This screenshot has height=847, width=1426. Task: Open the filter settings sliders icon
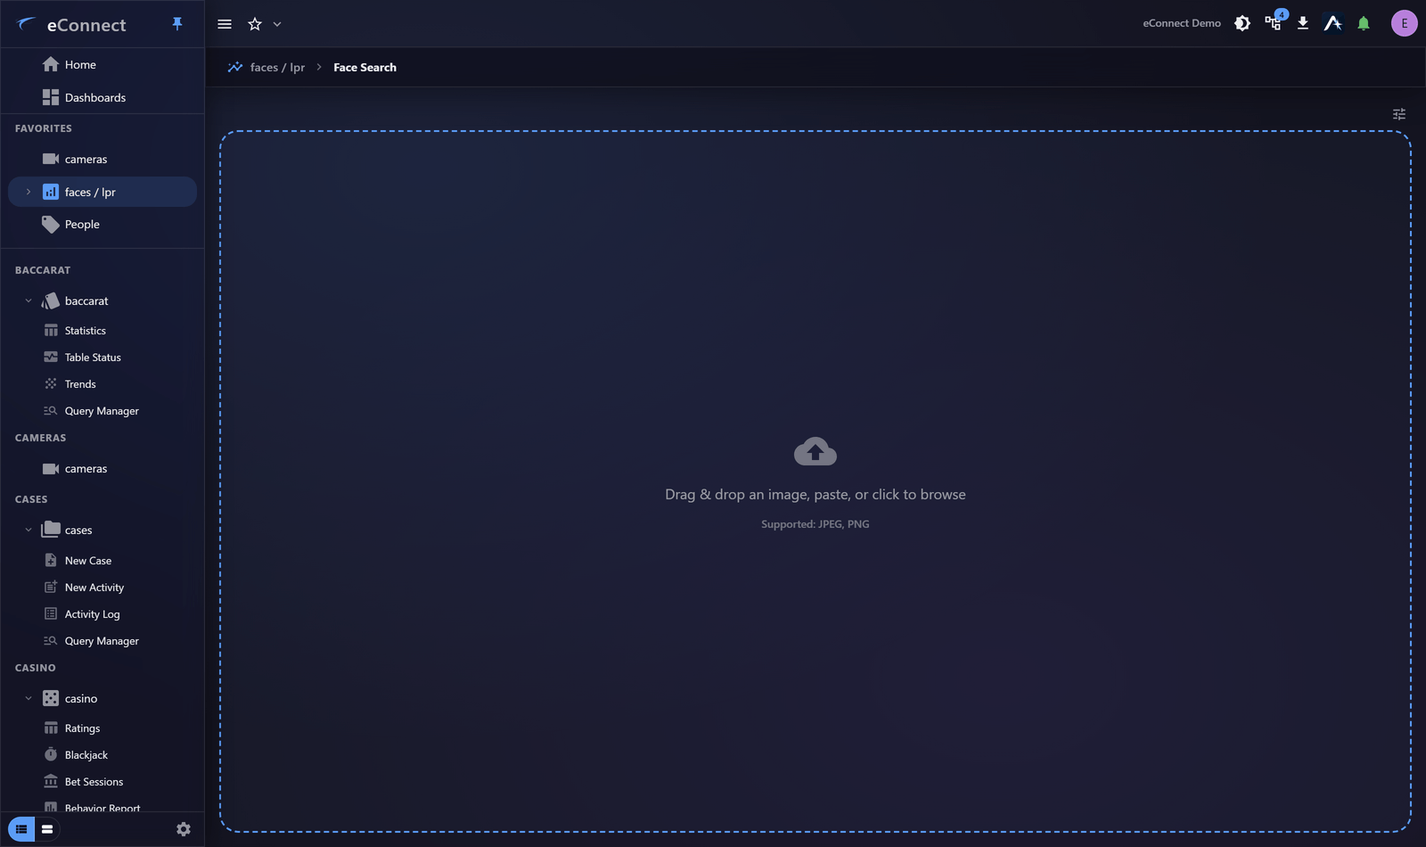1399,114
